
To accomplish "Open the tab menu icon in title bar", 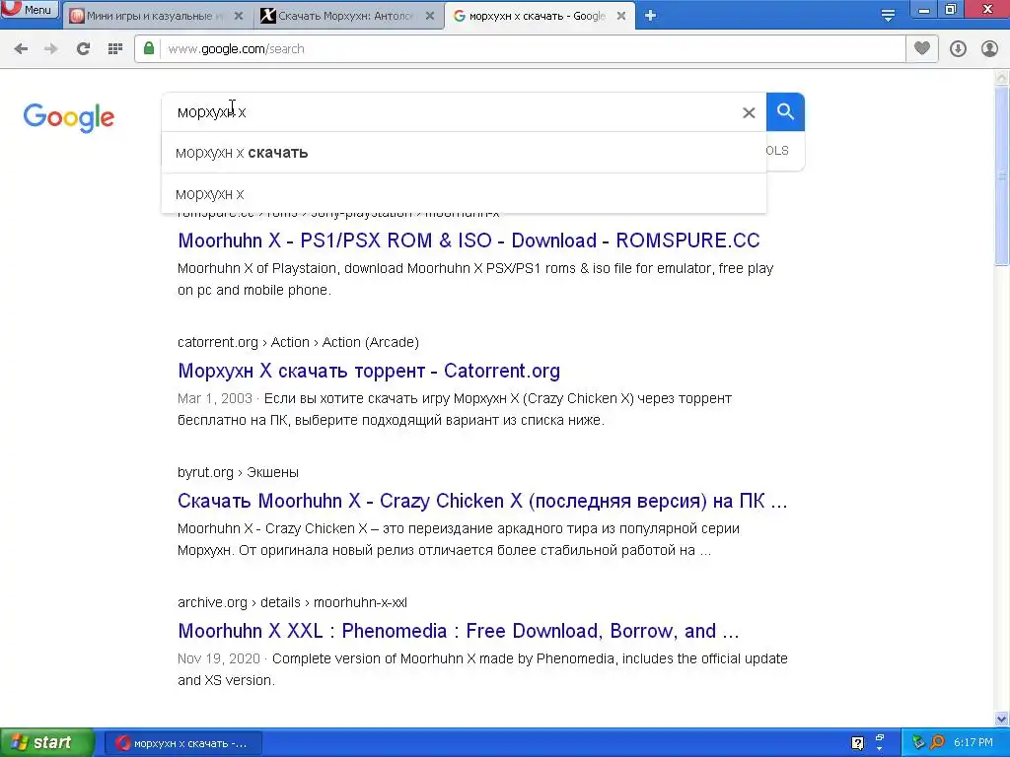I will (888, 16).
